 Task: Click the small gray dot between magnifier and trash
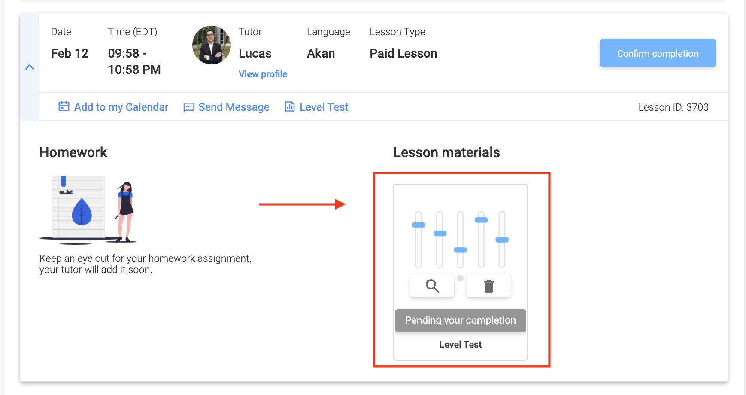click(x=460, y=278)
